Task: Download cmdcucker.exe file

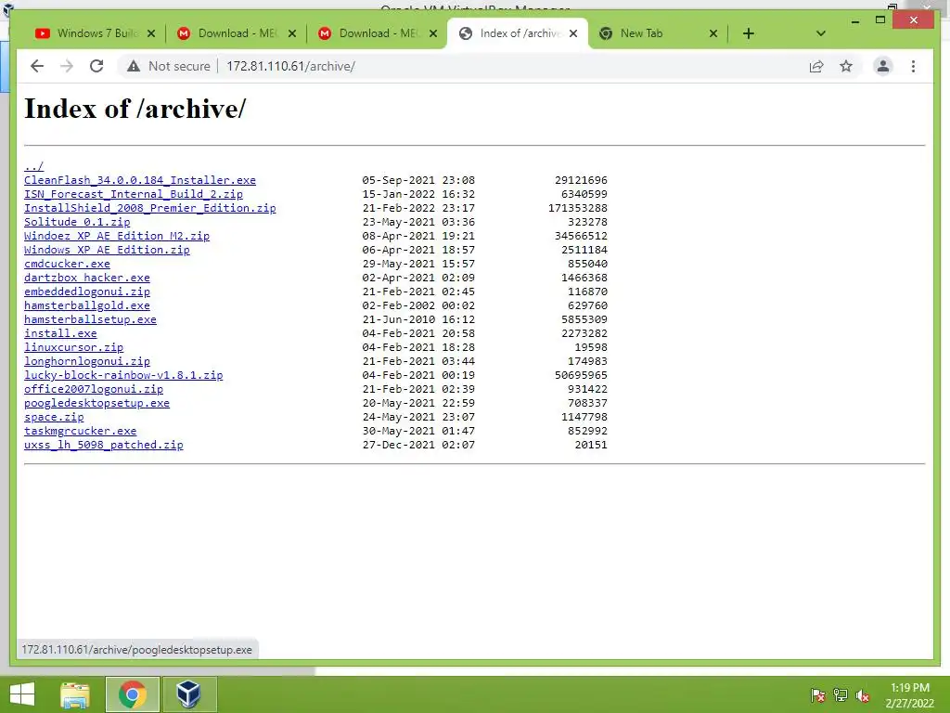Action: 67,264
